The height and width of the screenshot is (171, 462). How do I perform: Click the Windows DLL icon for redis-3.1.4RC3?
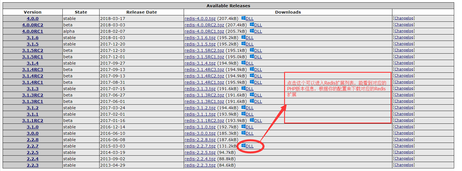tap(252, 69)
